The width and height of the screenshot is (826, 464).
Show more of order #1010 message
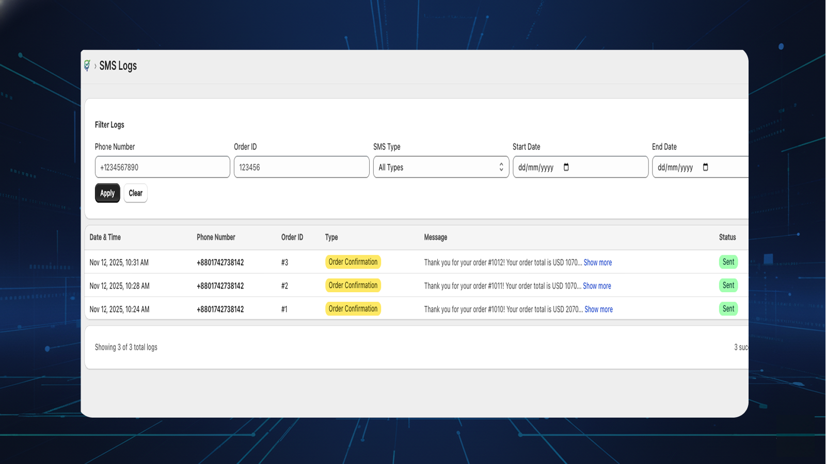click(598, 309)
